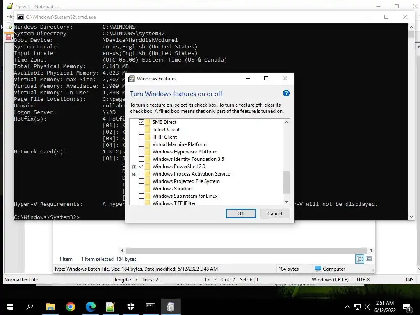Click Explorer horizontal scrollbar left arrow

tap(122, 251)
